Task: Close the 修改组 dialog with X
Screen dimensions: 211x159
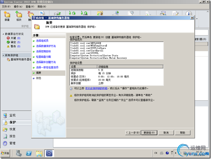Action: (x=192, y=18)
